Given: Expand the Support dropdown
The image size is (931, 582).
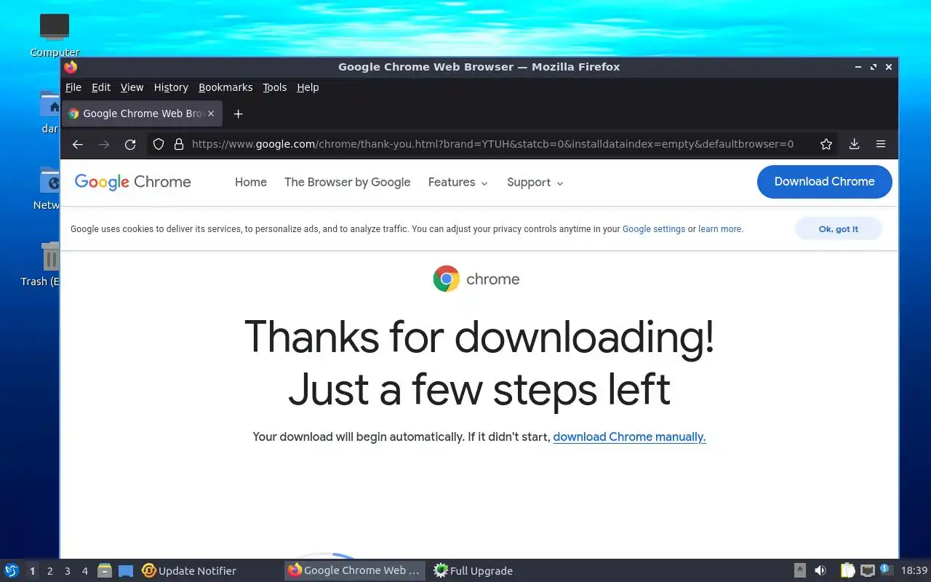Looking at the screenshot, I should pos(535,183).
